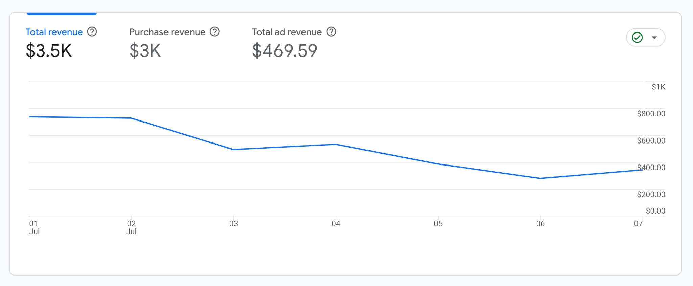Click the 03 data point on the line
Image resolution: width=693 pixels, height=286 pixels.
pyautogui.click(x=233, y=150)
